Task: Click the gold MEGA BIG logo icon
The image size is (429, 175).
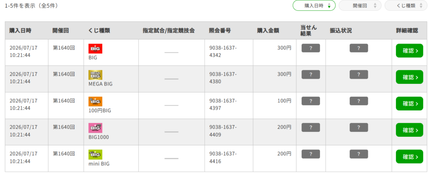Action: 95,75
